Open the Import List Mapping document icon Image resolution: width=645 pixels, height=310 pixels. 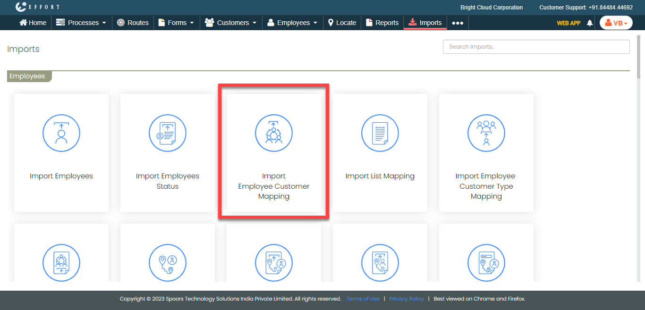(380, 134)
